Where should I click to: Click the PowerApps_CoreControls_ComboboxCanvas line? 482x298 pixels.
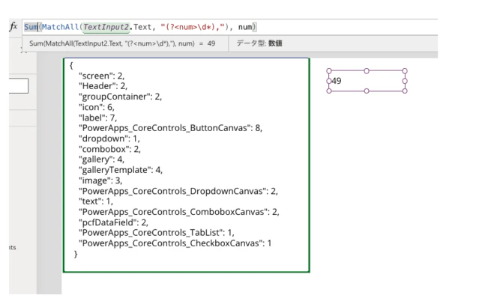pos(179,212)
